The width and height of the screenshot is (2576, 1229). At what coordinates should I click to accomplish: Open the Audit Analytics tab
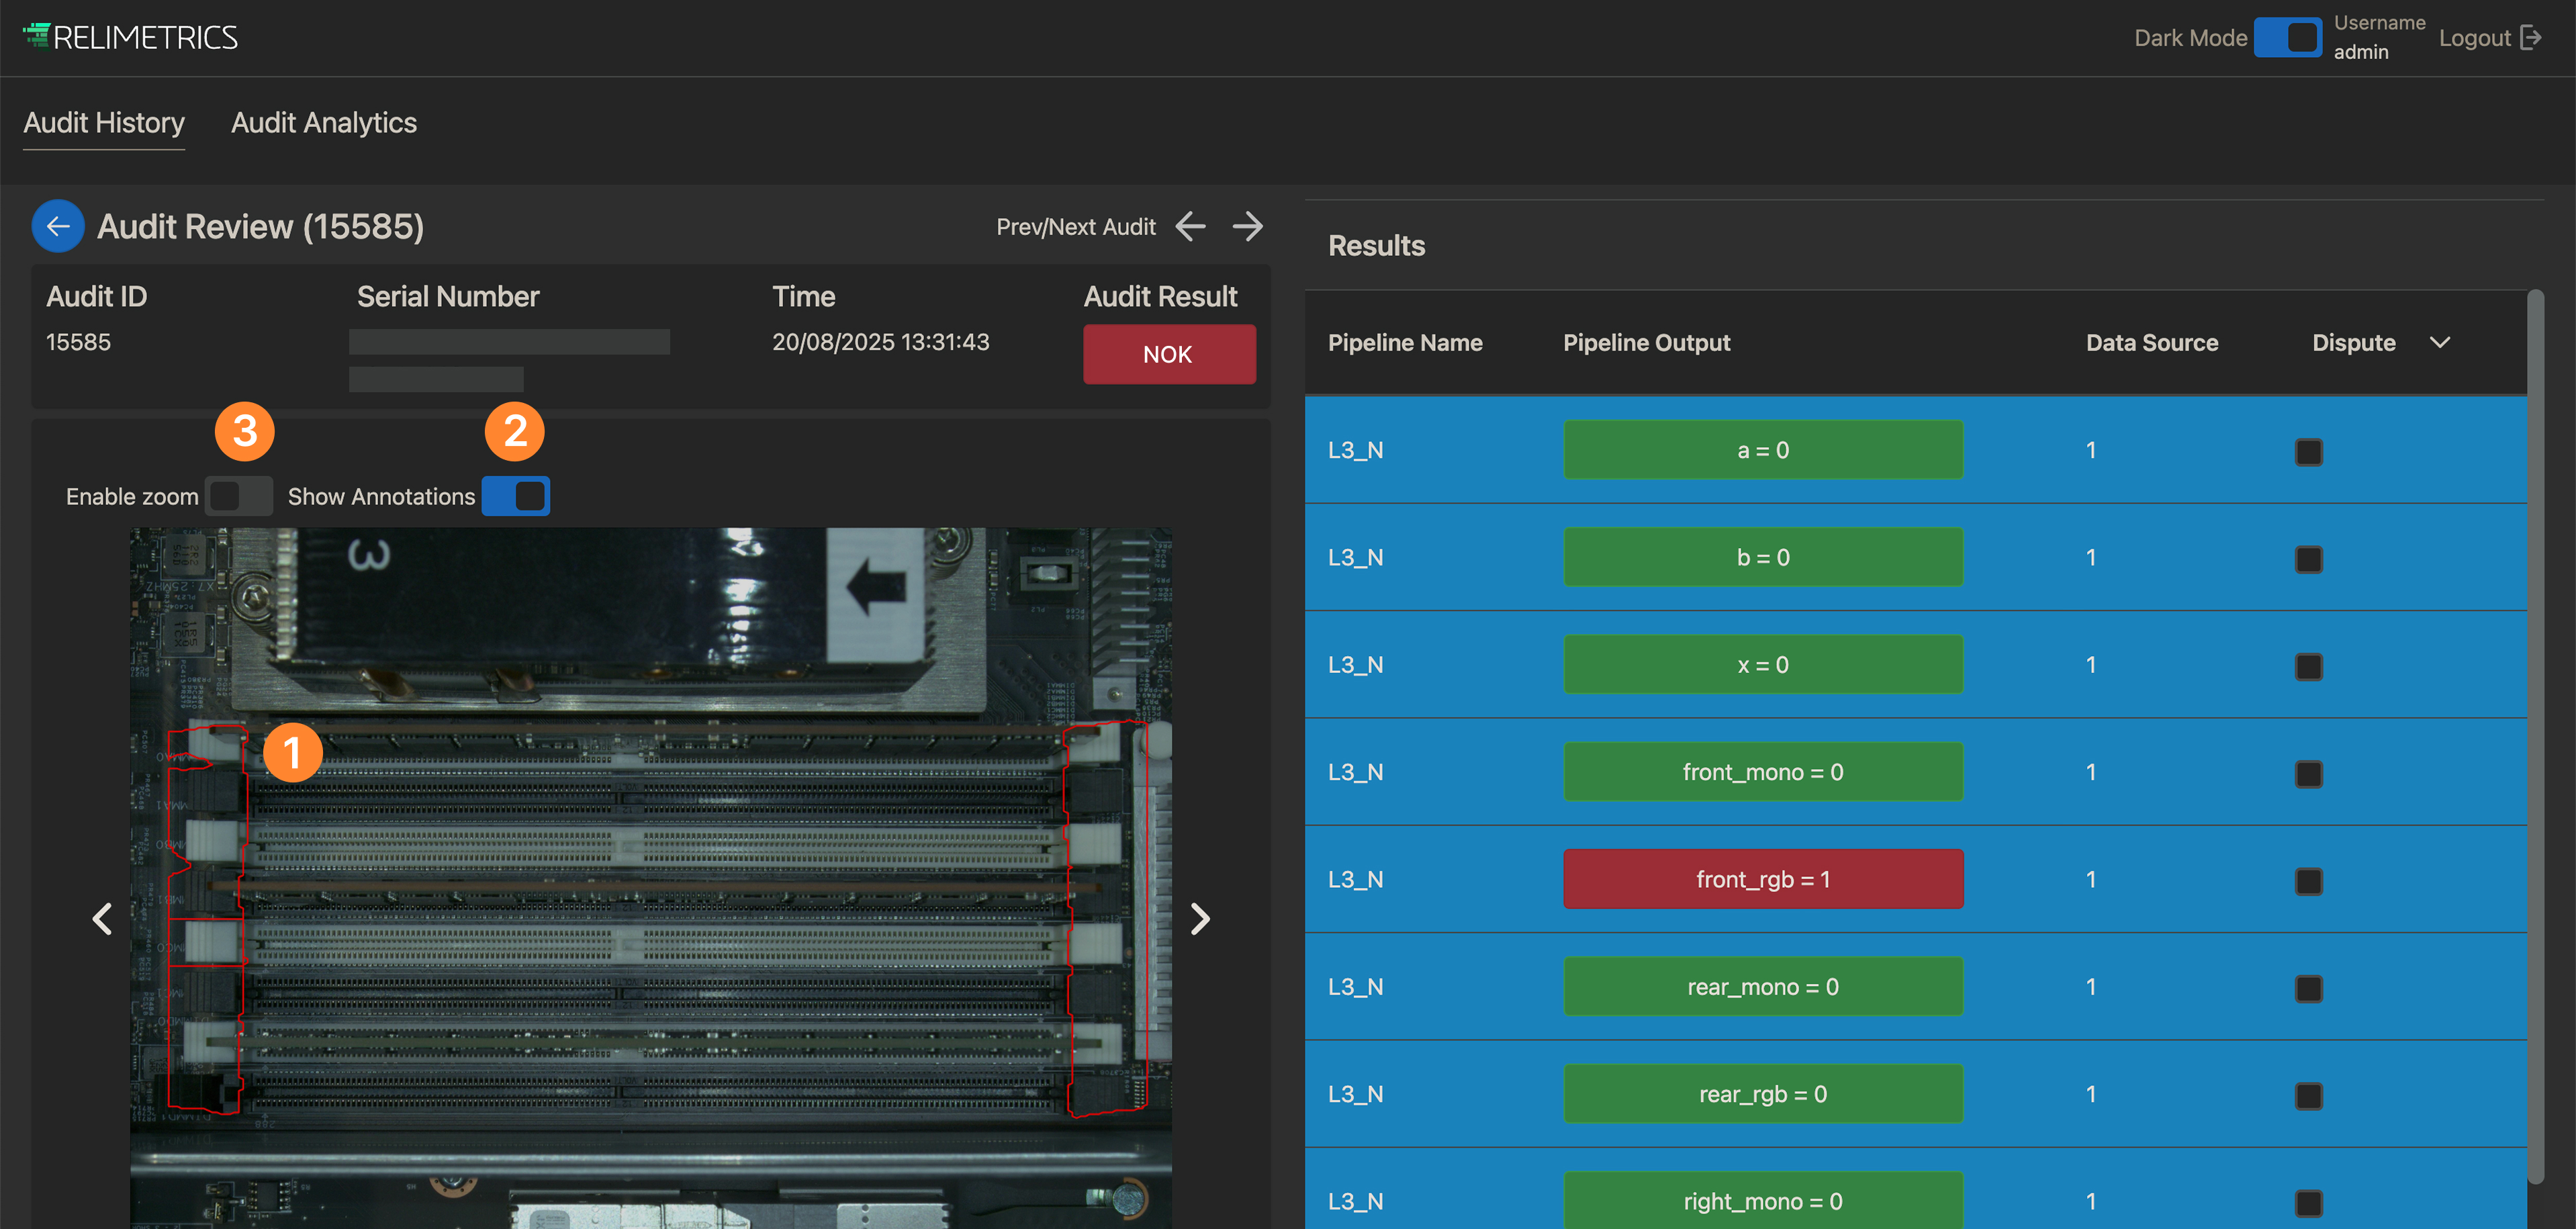coord(324,123)
